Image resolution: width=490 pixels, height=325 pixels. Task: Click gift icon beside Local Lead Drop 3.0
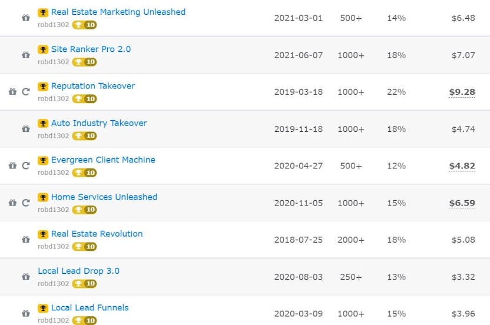[x=25, y=277]
